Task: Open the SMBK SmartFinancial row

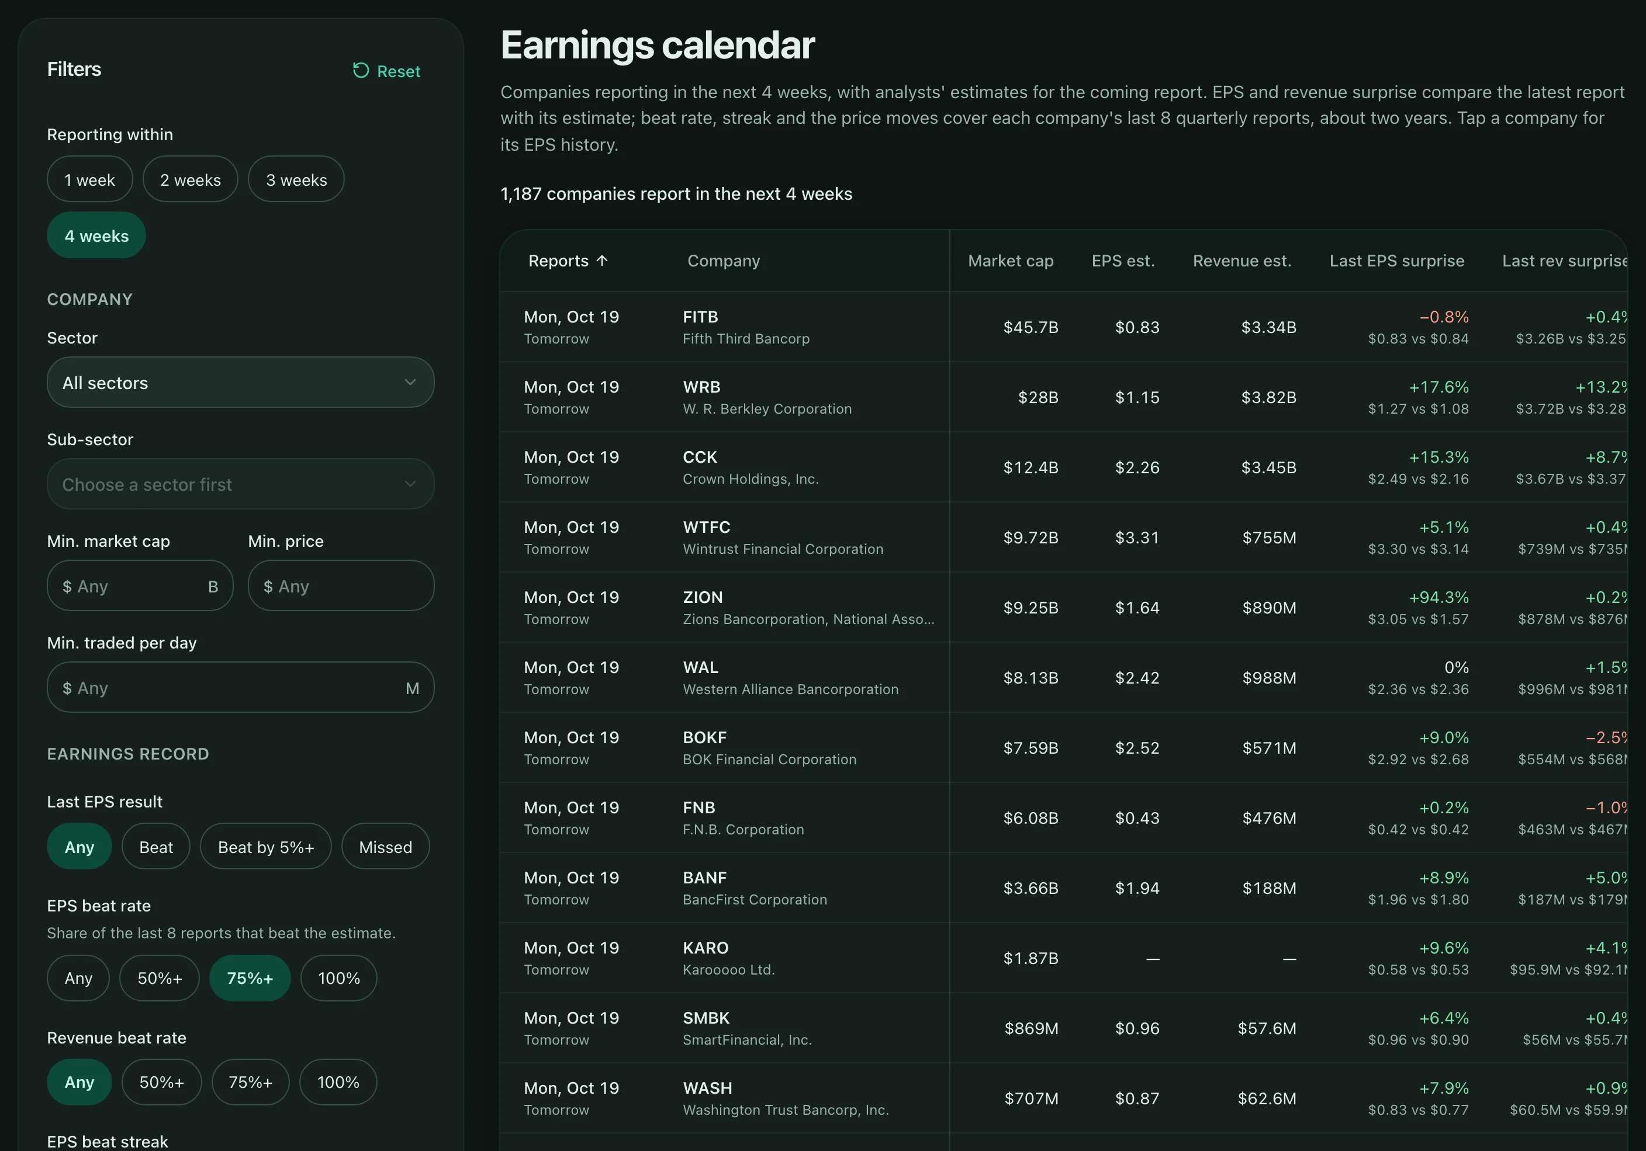Action: click(1063, 1029)
